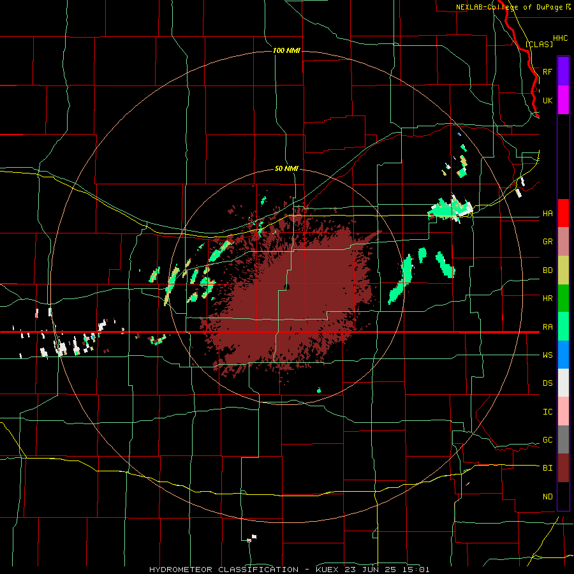Click the "GC" legend label
This screenshot has width=574, height=574.
pos(547,440)
